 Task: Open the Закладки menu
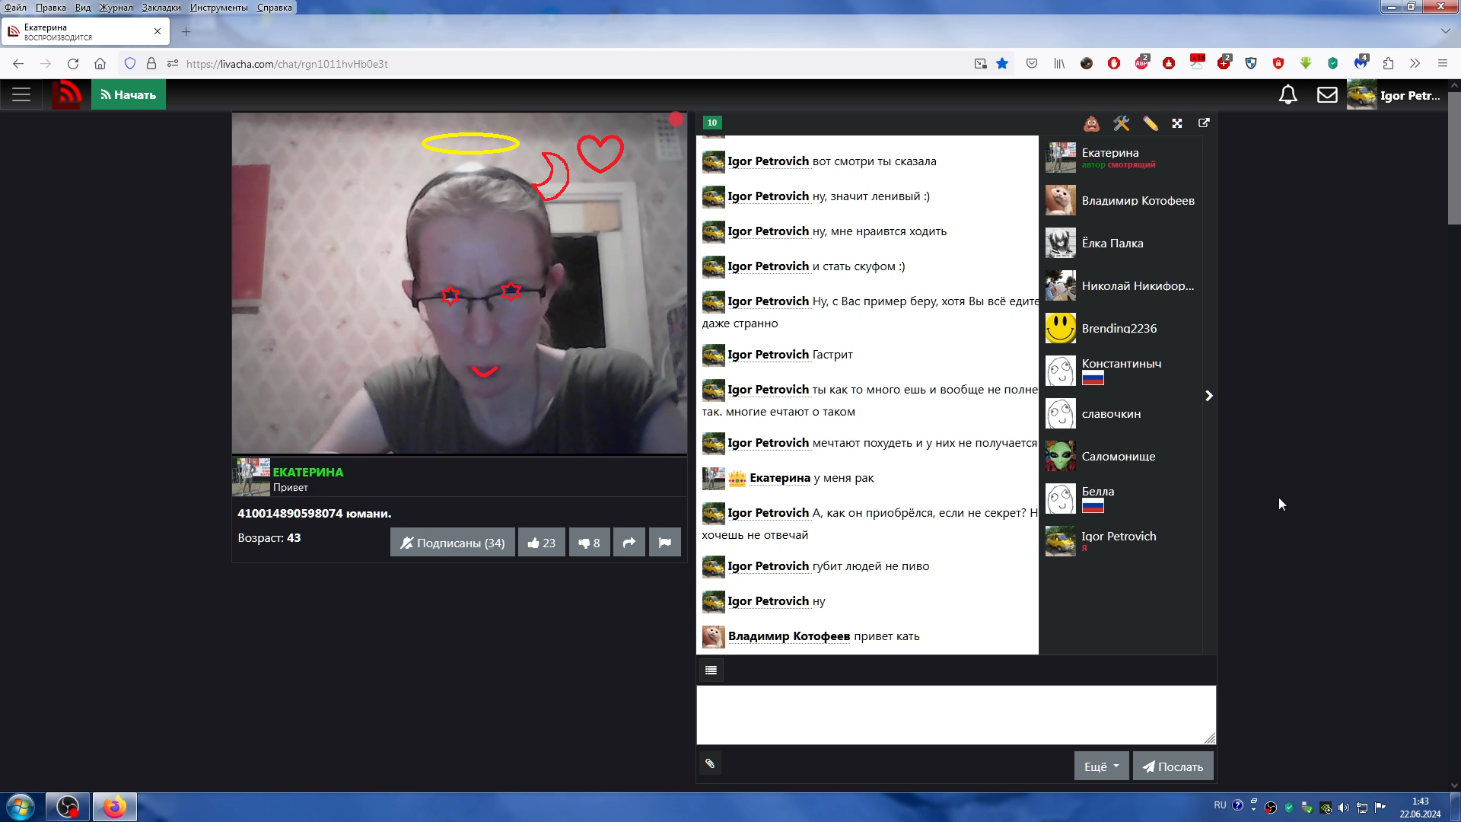[161, 8]
